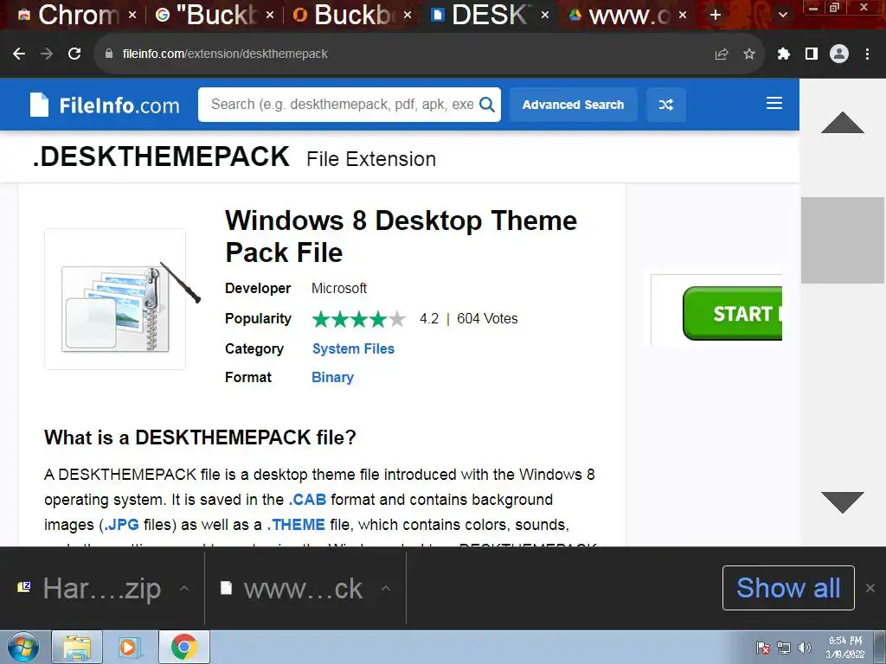Click the FileInfo.com logo
This screenshot has height=664, width=886.
pyautogui.click(x=105, y=105)
